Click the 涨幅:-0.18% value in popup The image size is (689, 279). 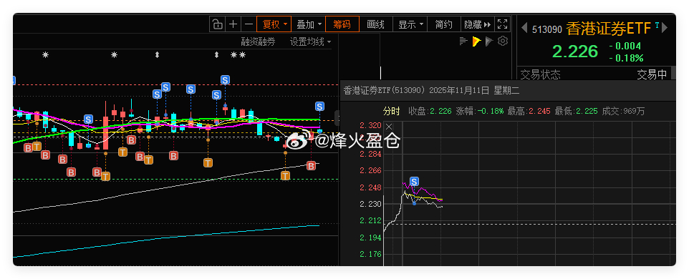point(480,111)
